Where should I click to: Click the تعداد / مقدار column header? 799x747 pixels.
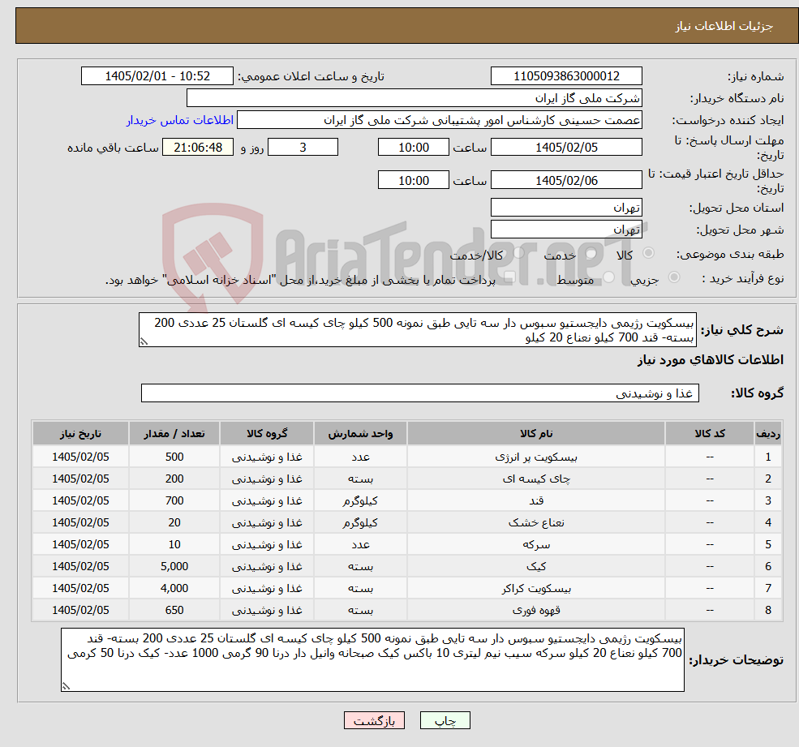(174, 433)
